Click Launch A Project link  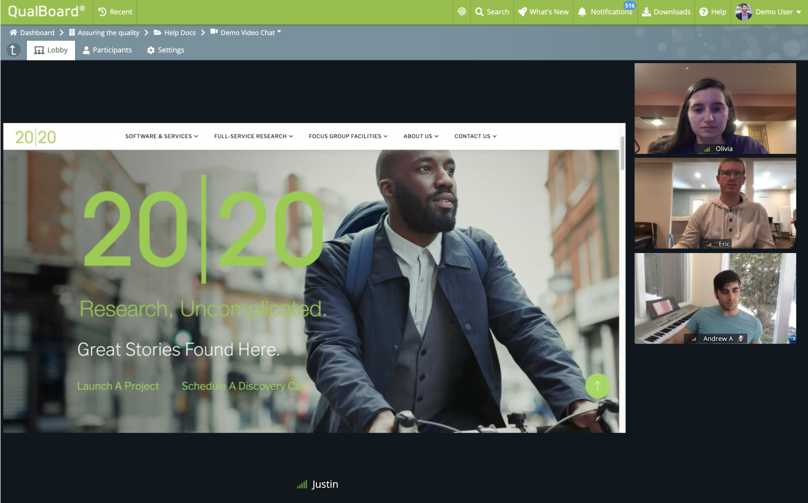pyautogui.click(x=118, y=386)
